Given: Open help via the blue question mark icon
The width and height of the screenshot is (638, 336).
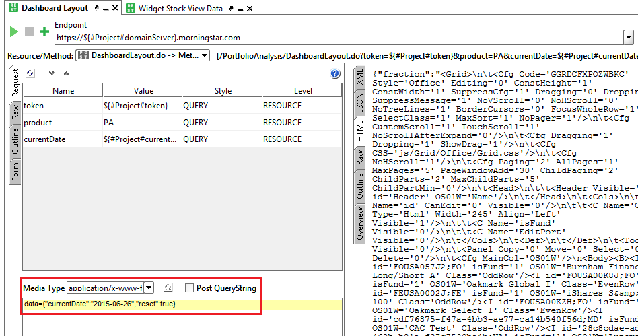Looking at the screenshot, I should [335, 73].
